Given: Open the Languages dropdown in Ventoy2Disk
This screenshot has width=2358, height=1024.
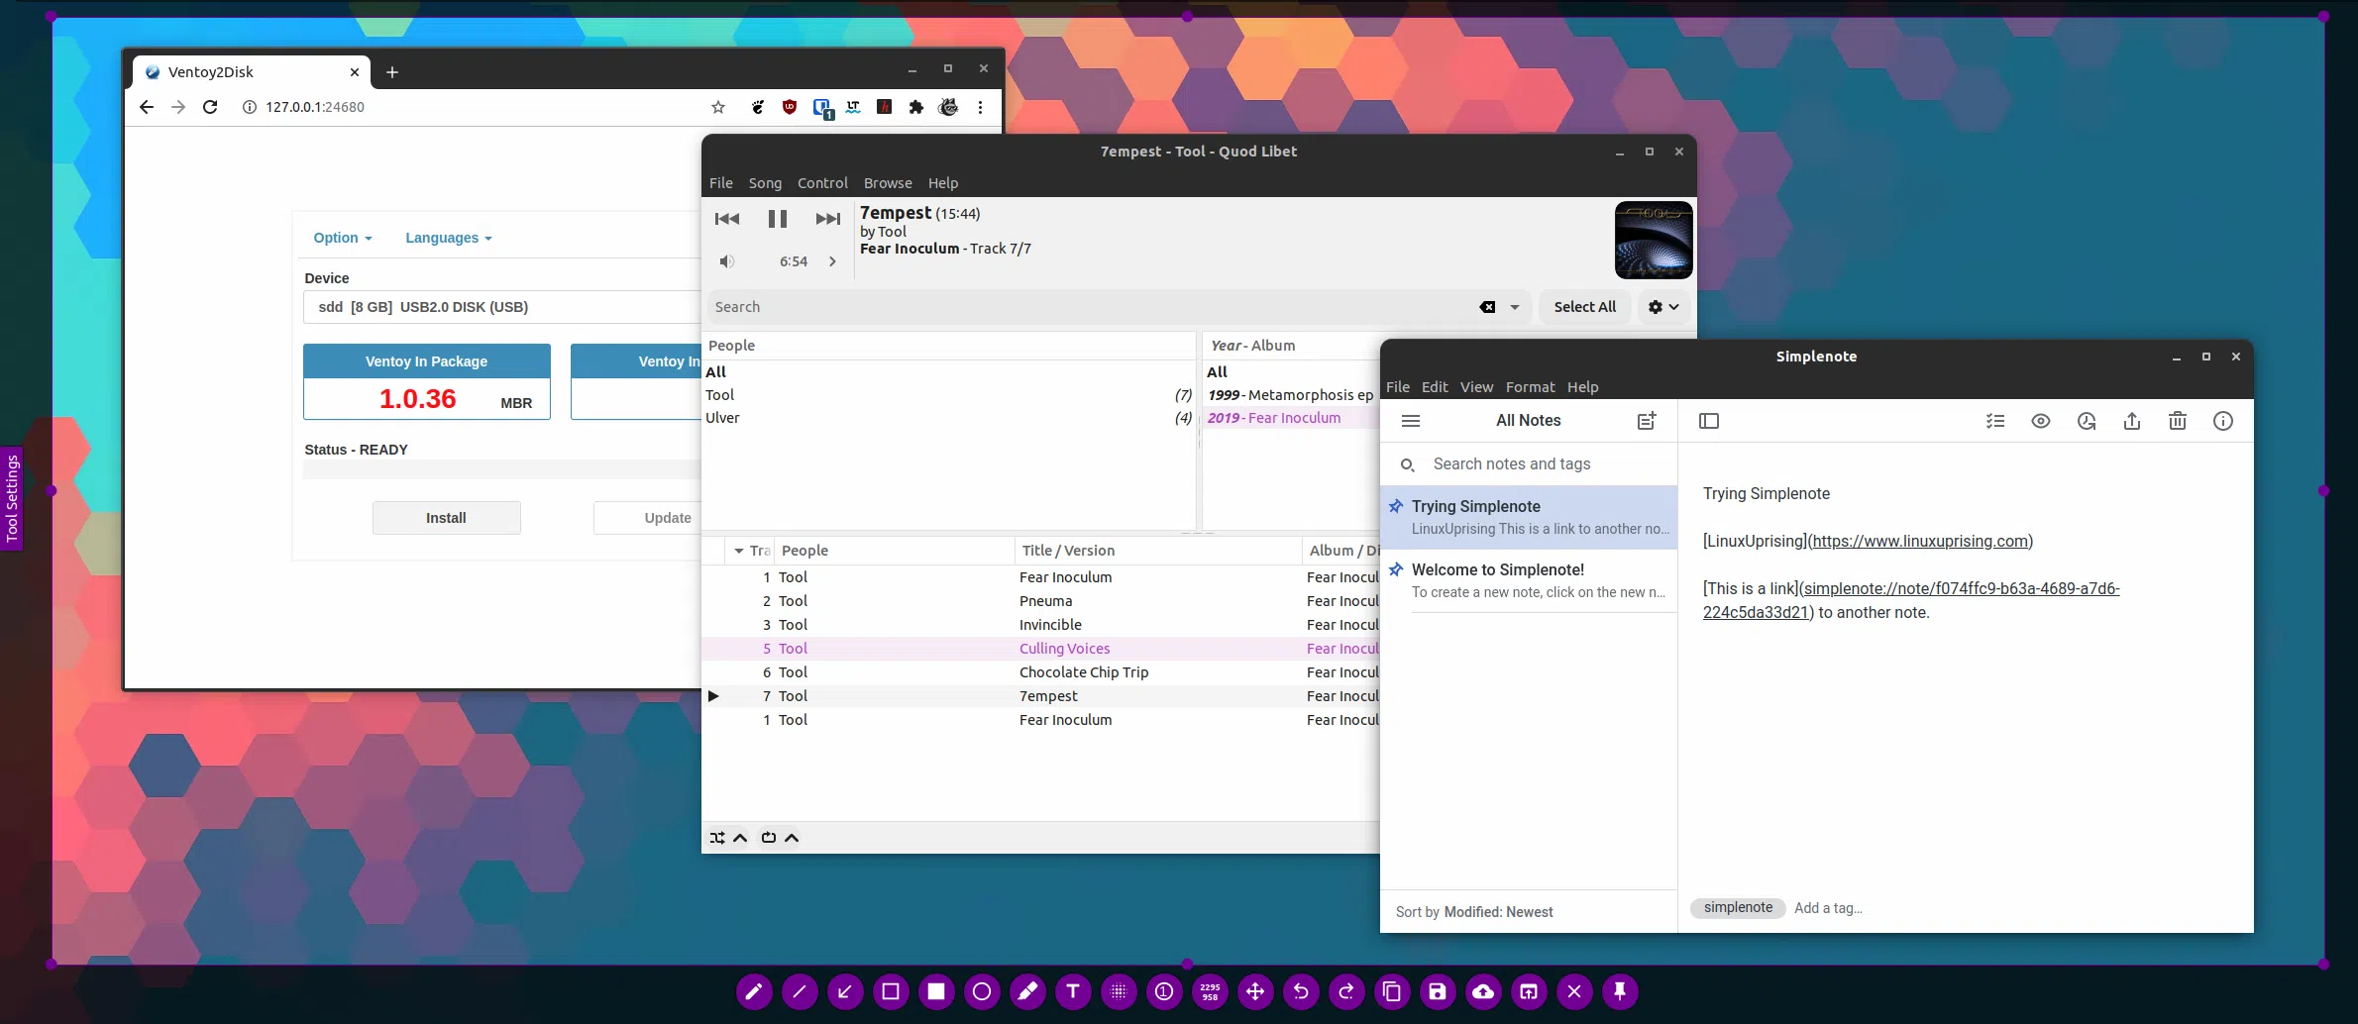Looking at the screenshot, I should tap(449, 238).
